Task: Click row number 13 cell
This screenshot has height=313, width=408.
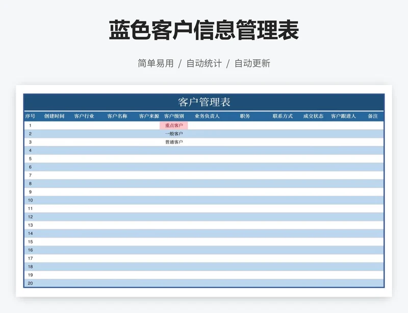Action: point(30,225)
